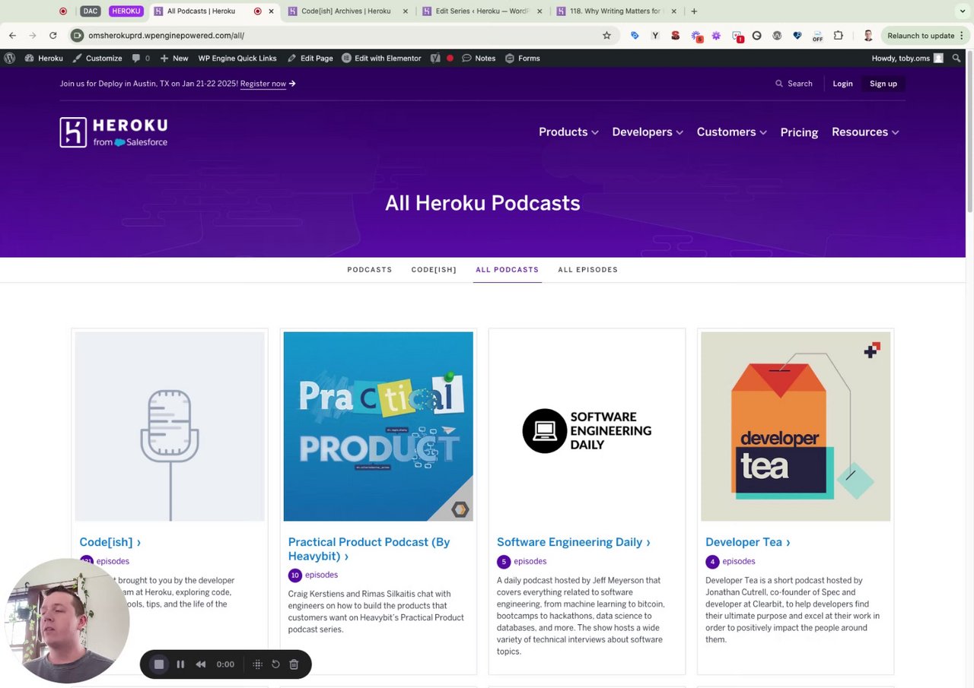Restart the recording
Screen dimensions: 974x688
tap(275, 664)
